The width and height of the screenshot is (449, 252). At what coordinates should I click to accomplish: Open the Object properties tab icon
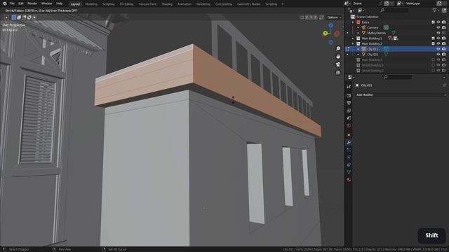click(349, 135)
